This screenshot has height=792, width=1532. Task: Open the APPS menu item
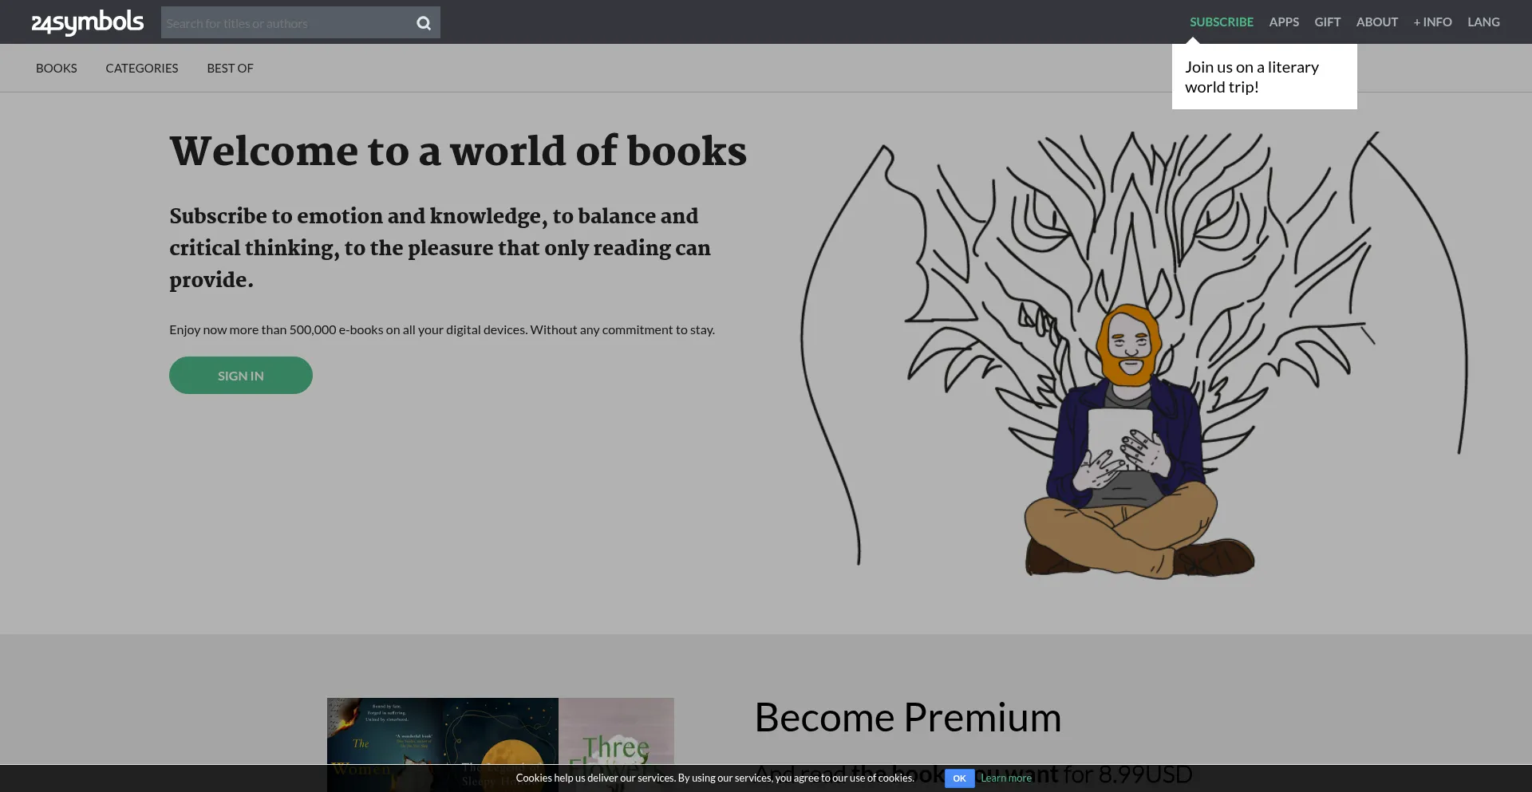coord(1284,22)
